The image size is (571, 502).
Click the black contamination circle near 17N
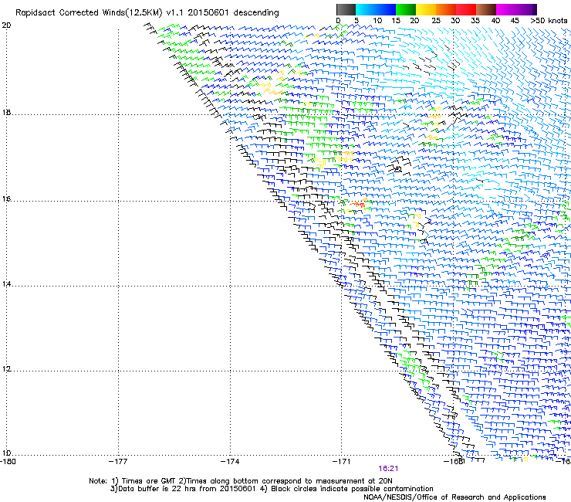pos(398,169)
